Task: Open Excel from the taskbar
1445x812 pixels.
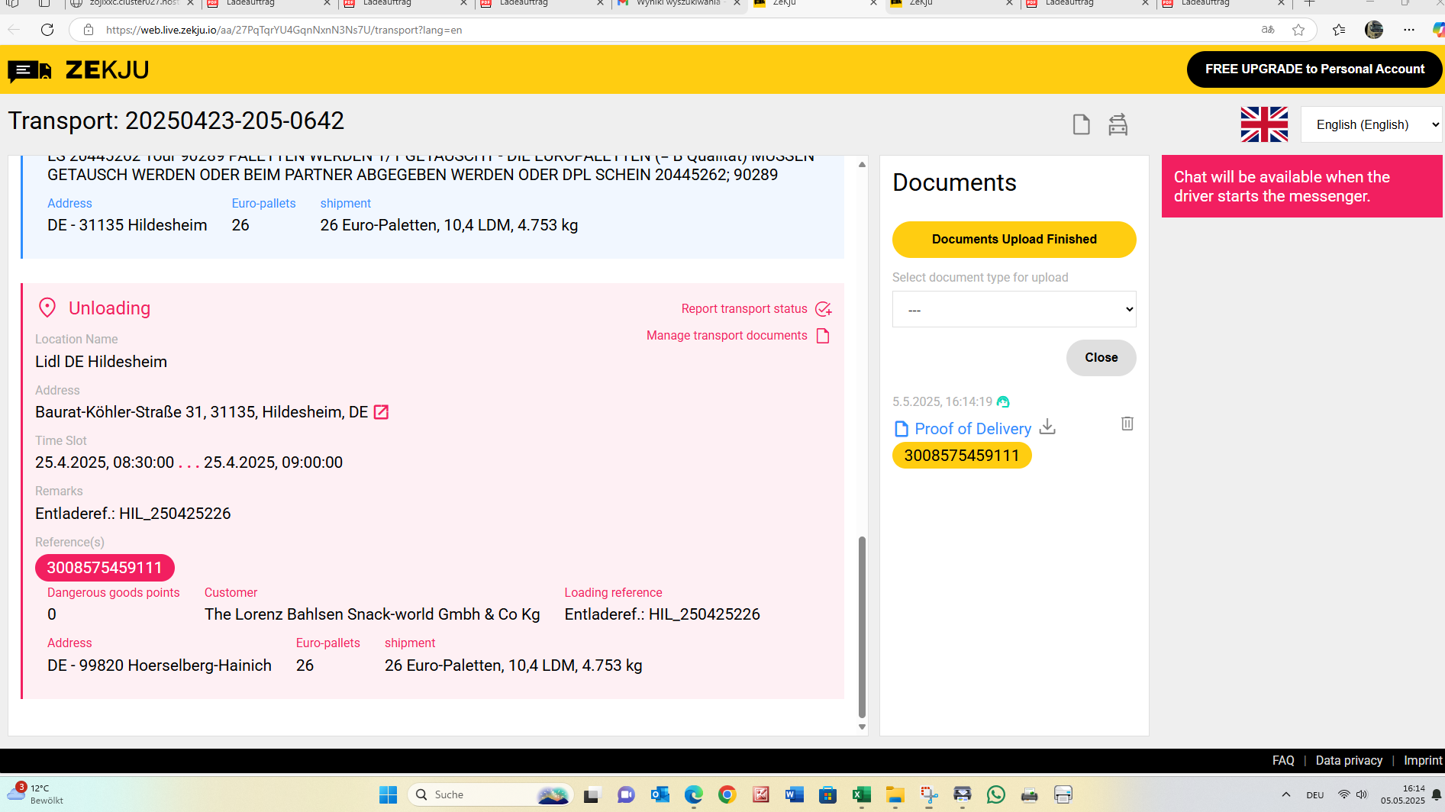Action: (861, 794)
